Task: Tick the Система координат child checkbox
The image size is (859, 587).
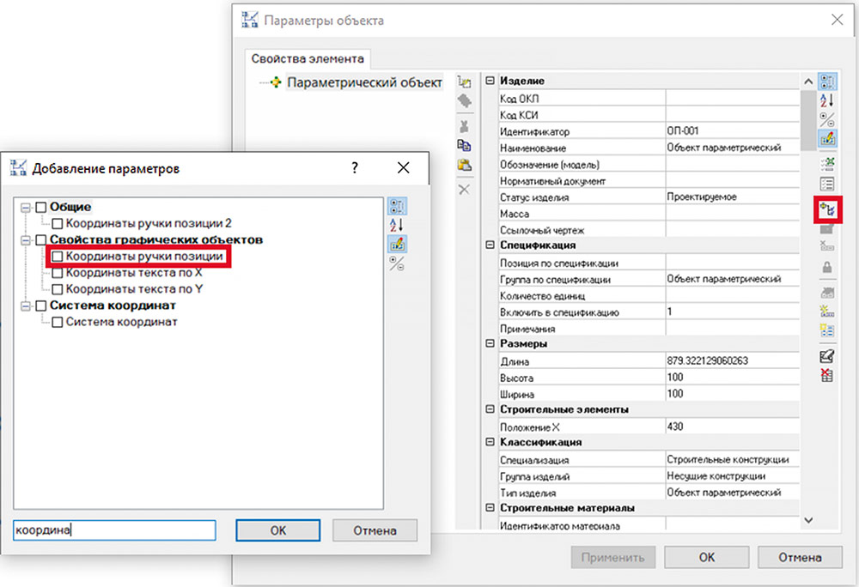Action: click(x=58, y=322)
